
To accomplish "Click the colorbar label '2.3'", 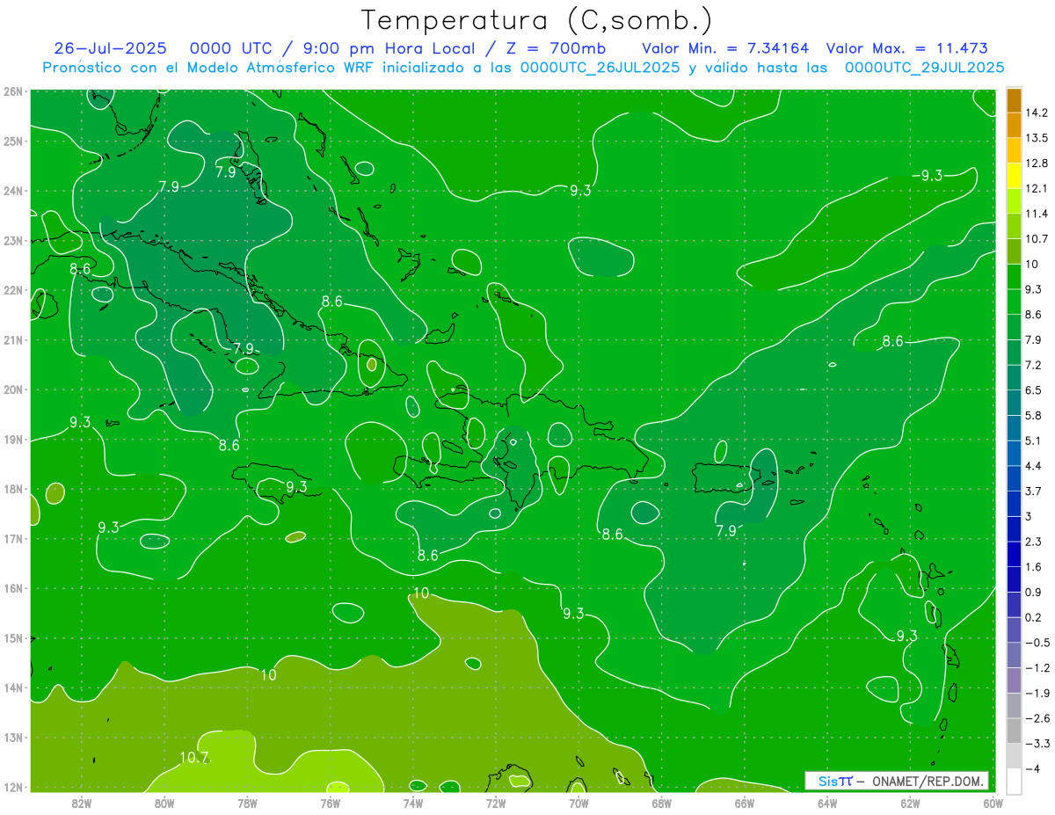I will pyautogui.click(x=1033, y=542).
